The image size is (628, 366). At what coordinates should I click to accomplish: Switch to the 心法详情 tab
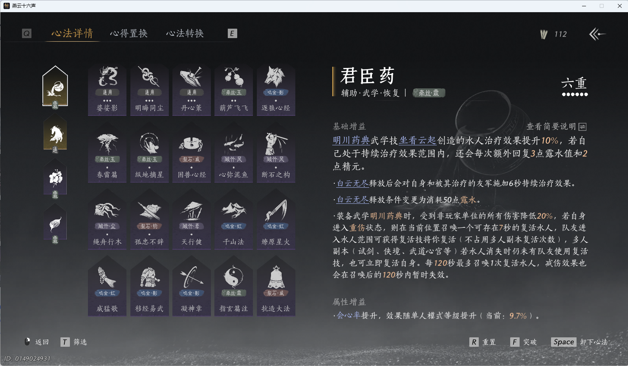[x=72, y=33]
